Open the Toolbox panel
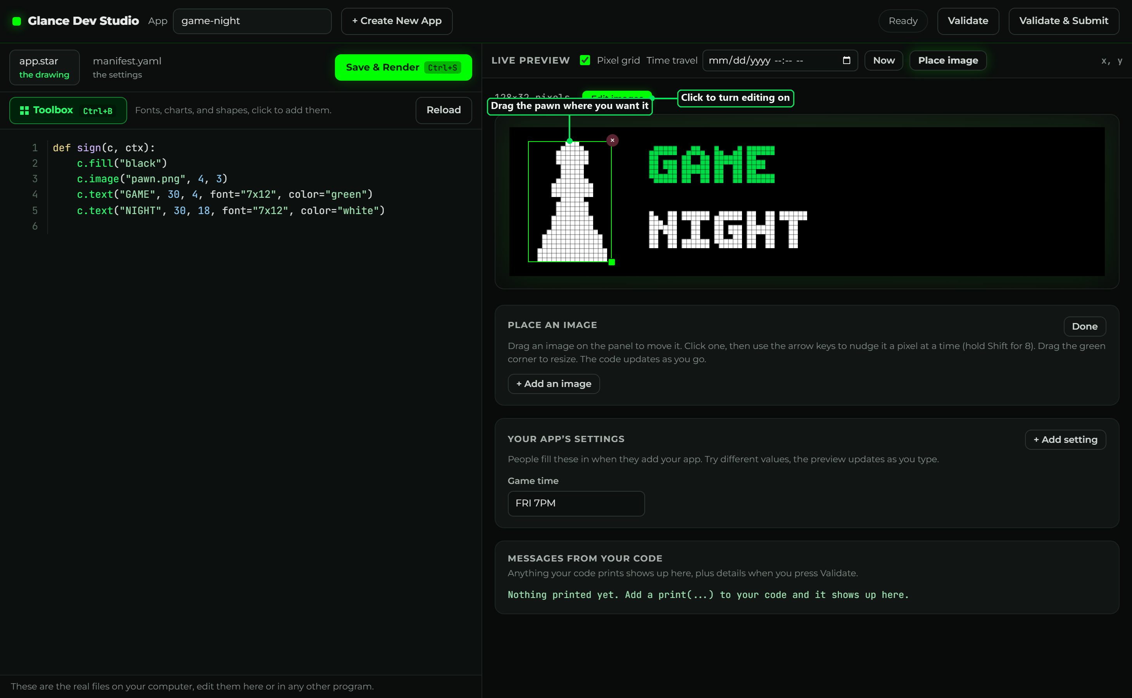This screenshot has height=698, width=1132. pyautogui.click(x=68, y=111)
